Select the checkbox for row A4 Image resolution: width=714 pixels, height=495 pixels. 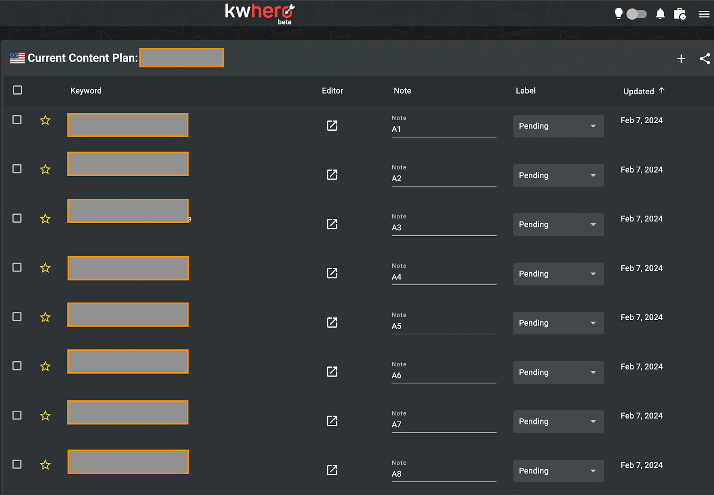(x=17, y=267)
